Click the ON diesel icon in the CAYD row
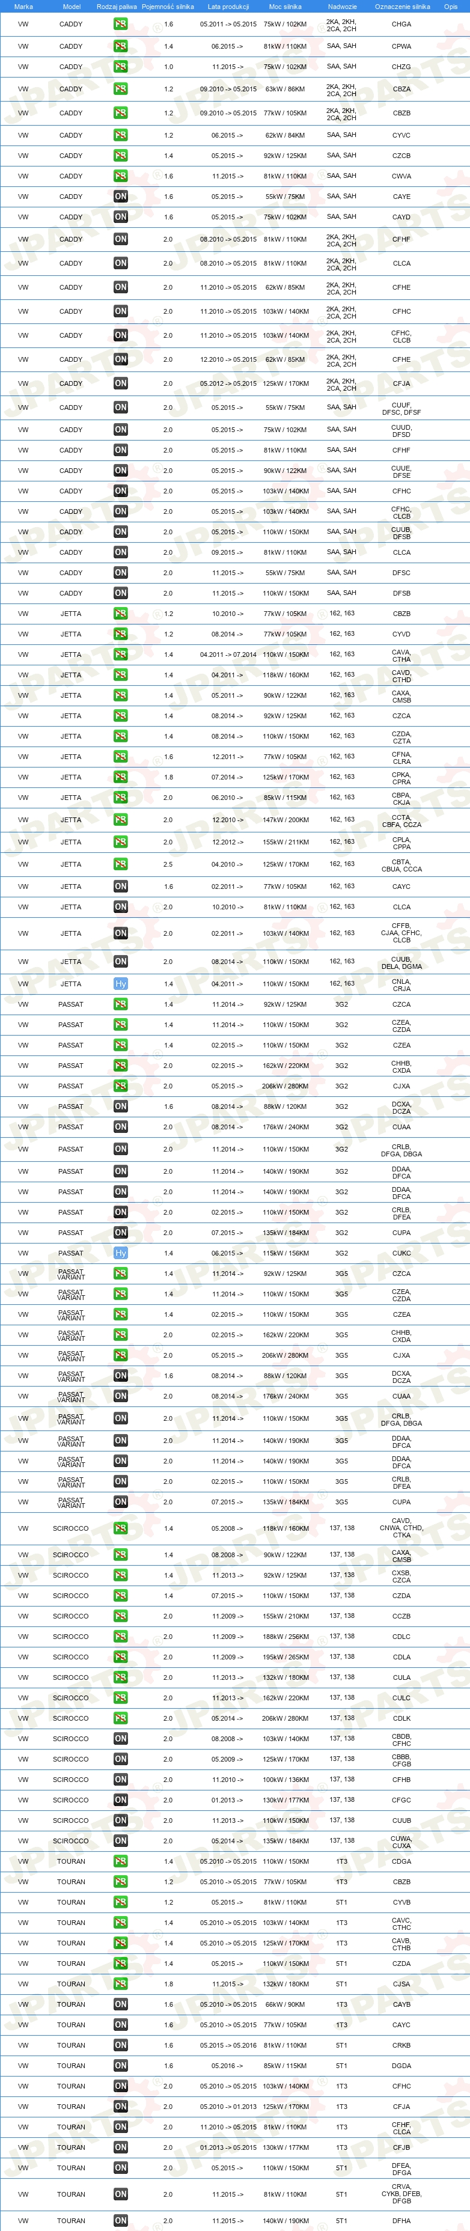Image resolution: width=470 pixels, height=2231 pixels. coord(120,218)
